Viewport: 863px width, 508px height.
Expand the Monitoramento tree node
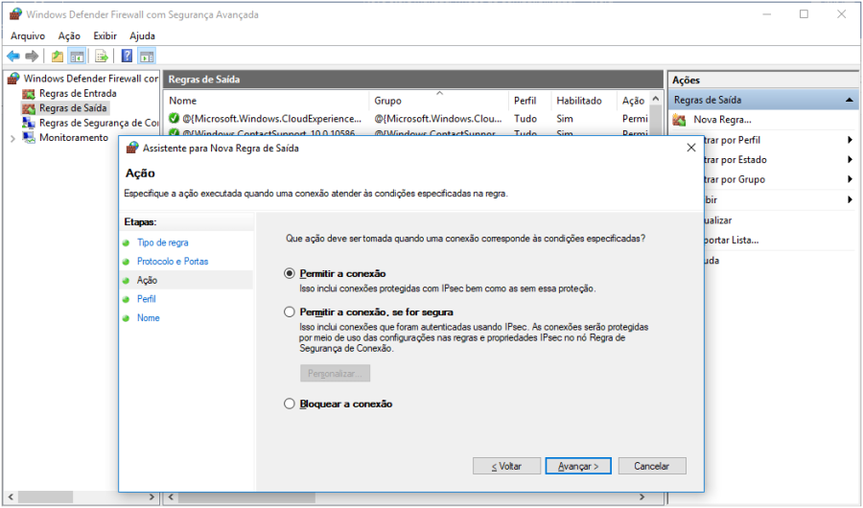click(12, 138)
